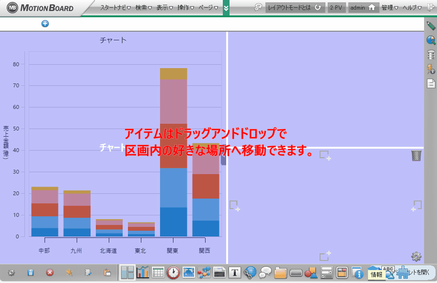This screenshot has height=283, width=437.
Task: Click the trash can delete icon
Action: [x=416, y=155]
